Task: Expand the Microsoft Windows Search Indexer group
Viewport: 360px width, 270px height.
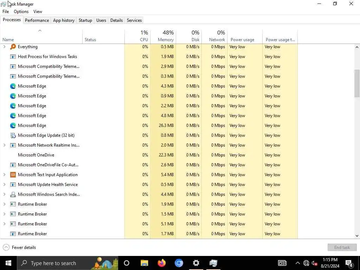Action: pyautogui.click(x=4, y=194)
